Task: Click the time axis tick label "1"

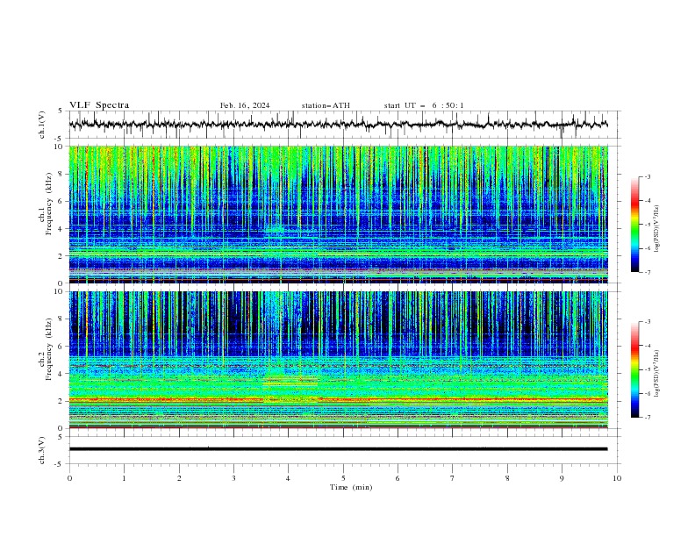Action: (124, 478)
